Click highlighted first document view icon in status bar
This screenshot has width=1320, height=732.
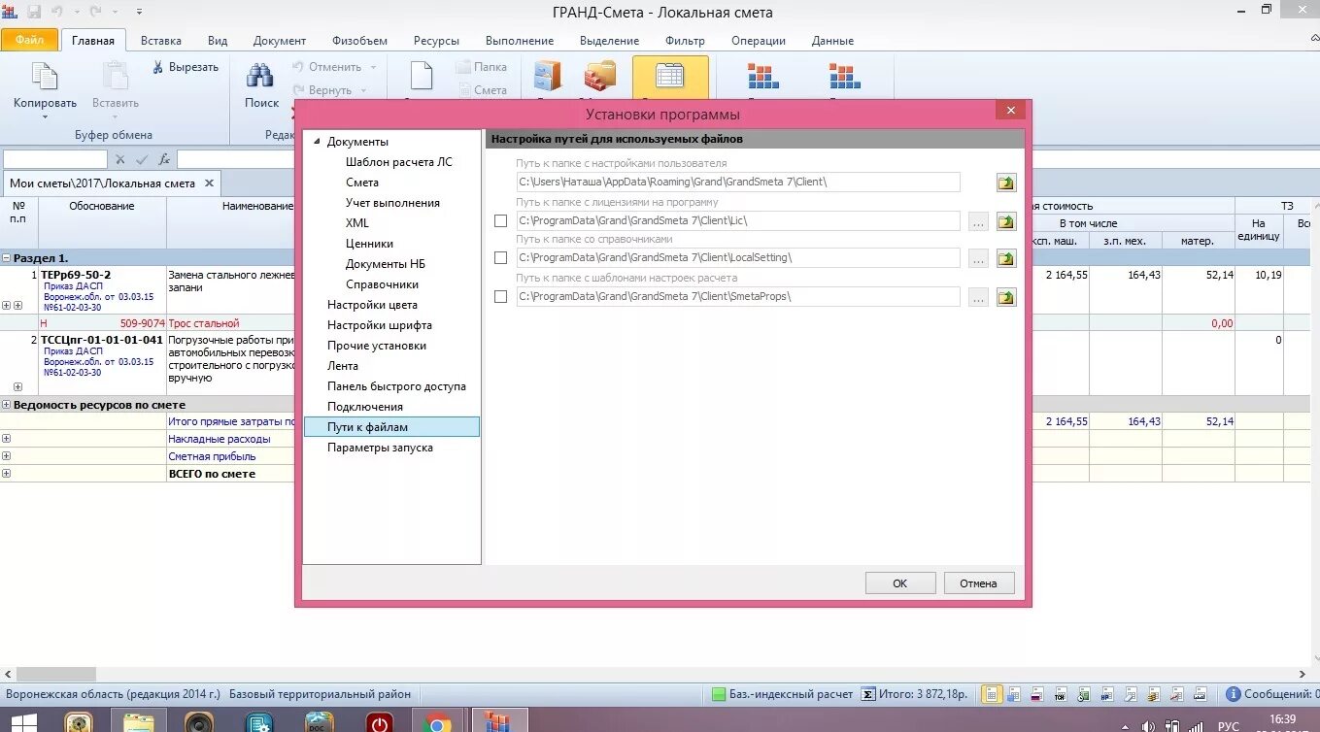(x=991, y=694)
